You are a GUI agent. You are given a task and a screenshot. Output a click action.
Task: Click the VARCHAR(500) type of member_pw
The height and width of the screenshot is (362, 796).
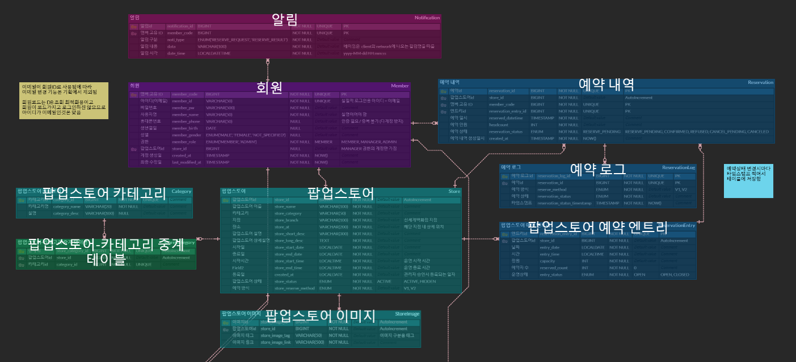[220, 108]
